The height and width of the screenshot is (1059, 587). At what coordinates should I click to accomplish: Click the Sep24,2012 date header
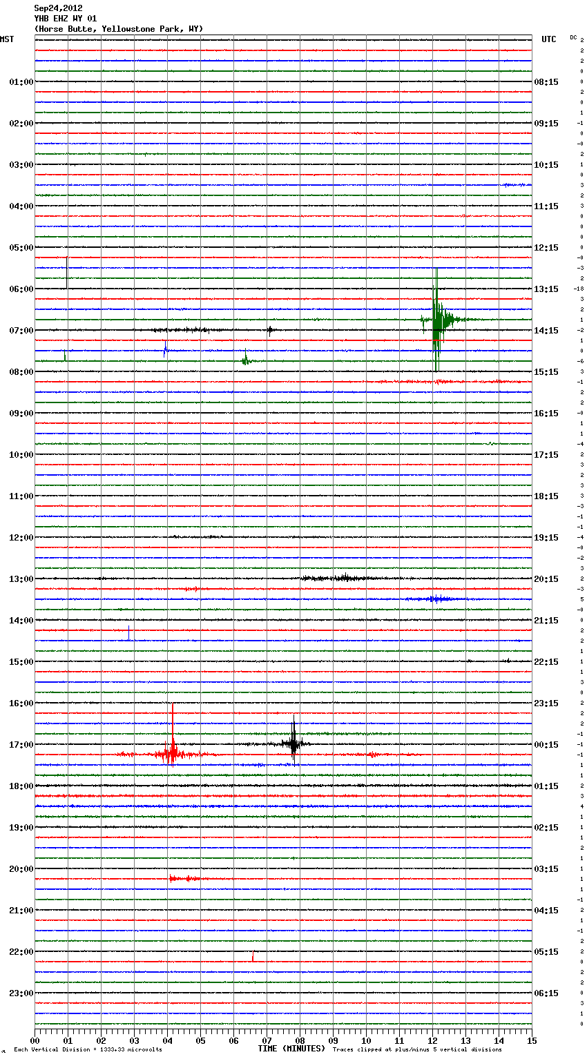[58, 8]
